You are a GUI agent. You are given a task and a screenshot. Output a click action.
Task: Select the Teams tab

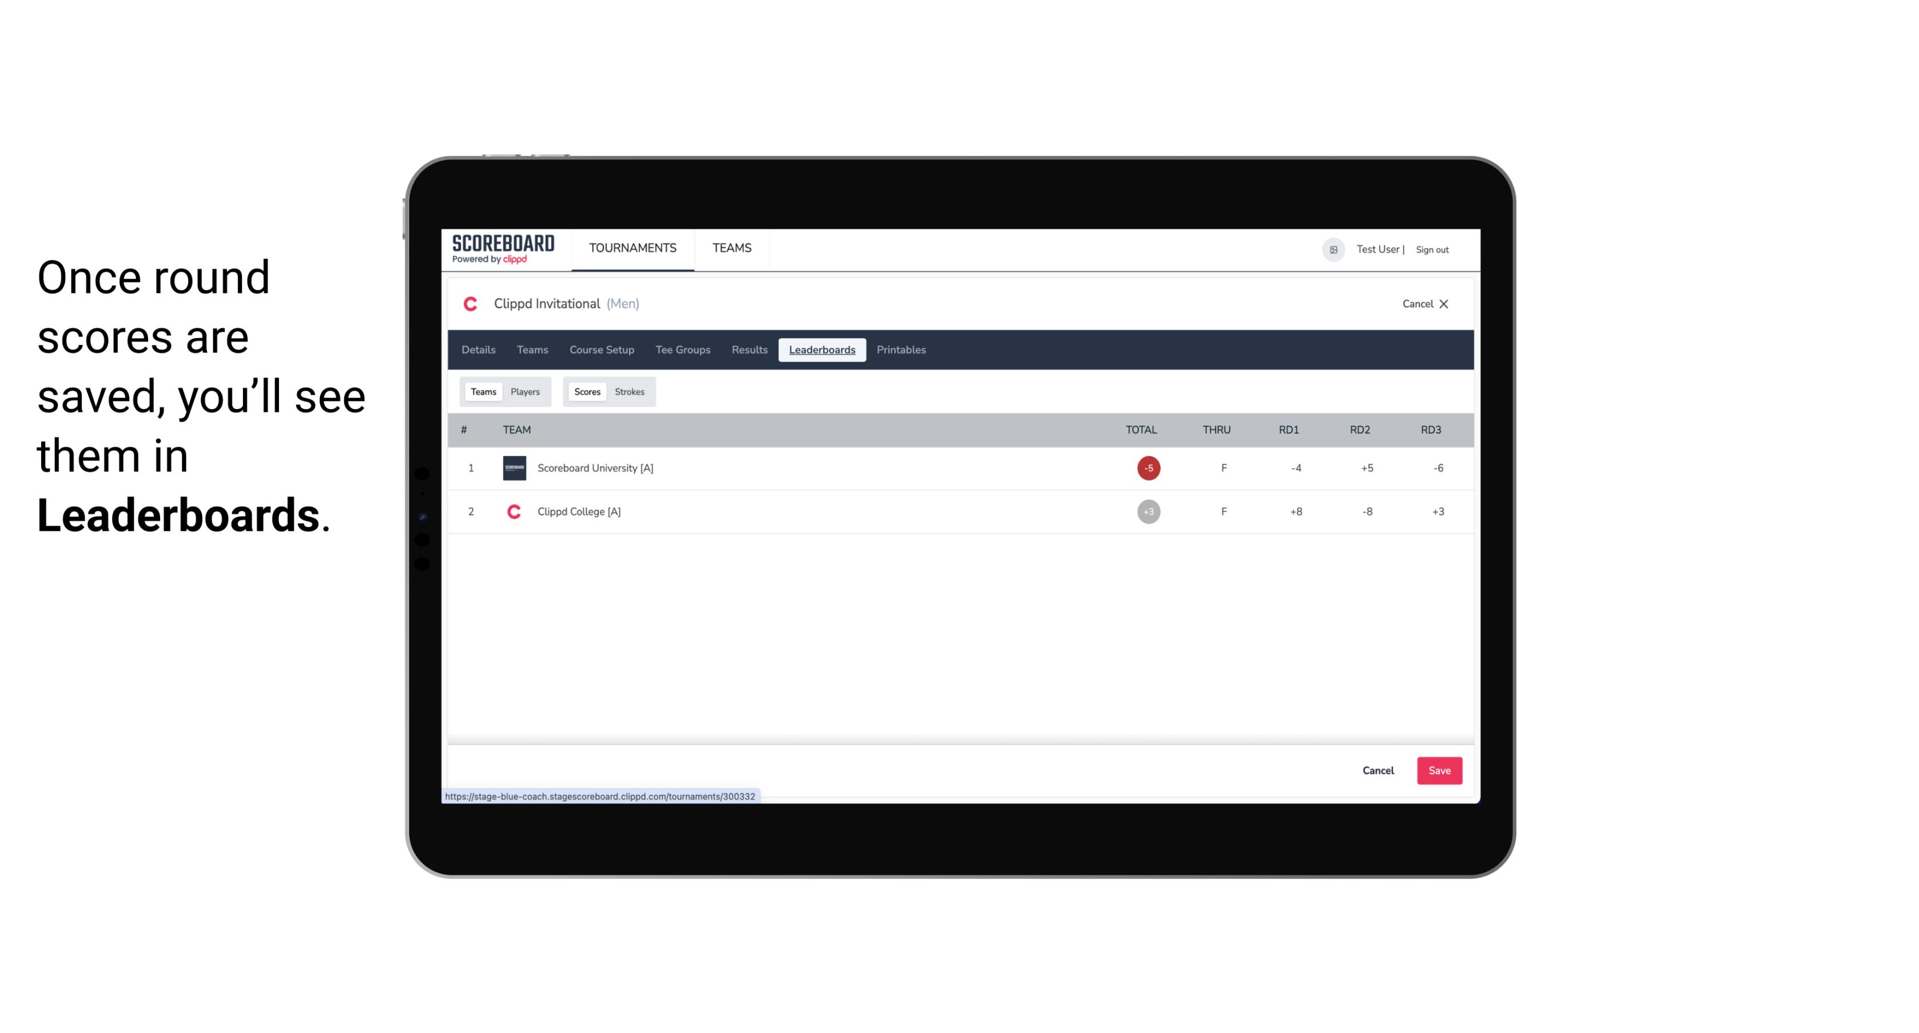click(x=482, y=391)
